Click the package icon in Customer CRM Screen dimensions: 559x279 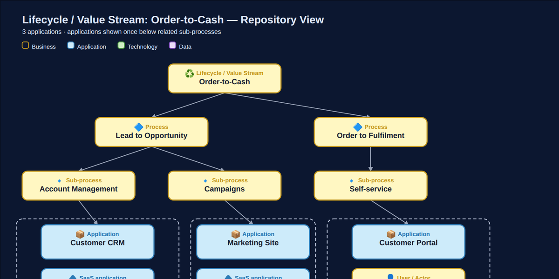80,234
